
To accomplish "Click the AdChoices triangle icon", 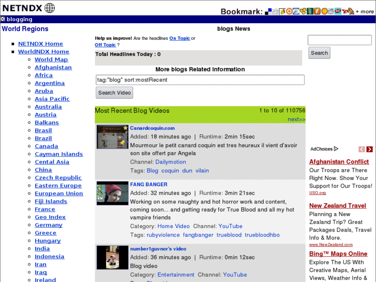I will [x=336, y=149].
